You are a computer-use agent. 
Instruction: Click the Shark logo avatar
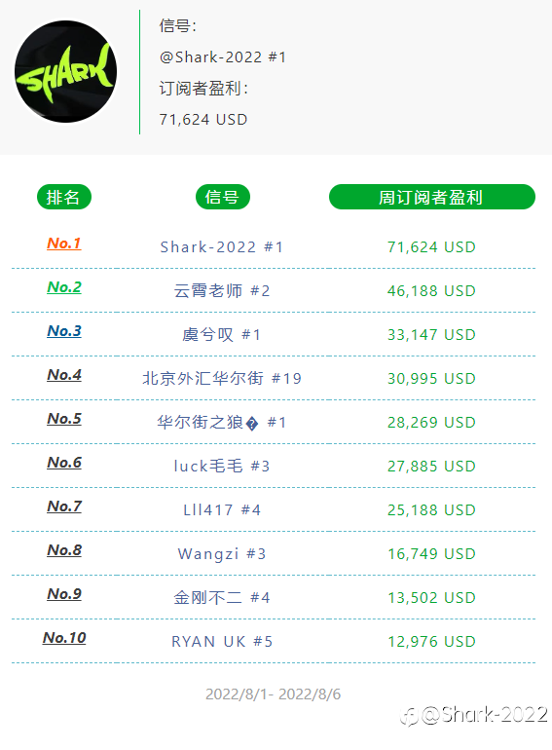point(66,72)
